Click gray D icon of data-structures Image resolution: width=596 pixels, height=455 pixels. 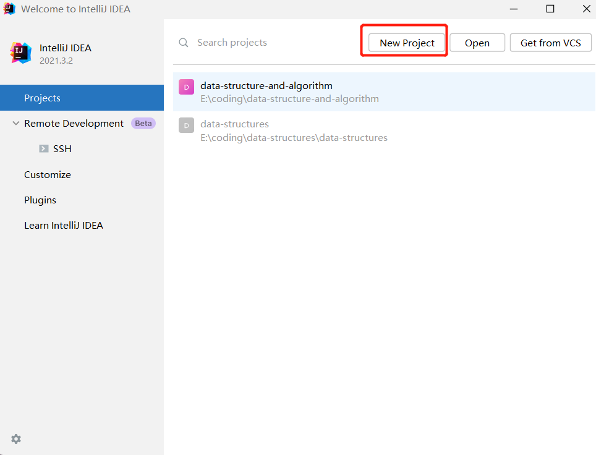(x=186, y=125)
